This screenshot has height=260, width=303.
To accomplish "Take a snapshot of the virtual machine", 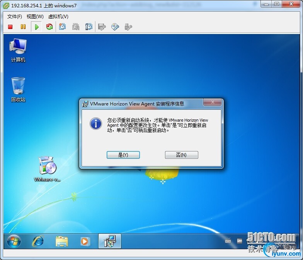I will (63, 27).
